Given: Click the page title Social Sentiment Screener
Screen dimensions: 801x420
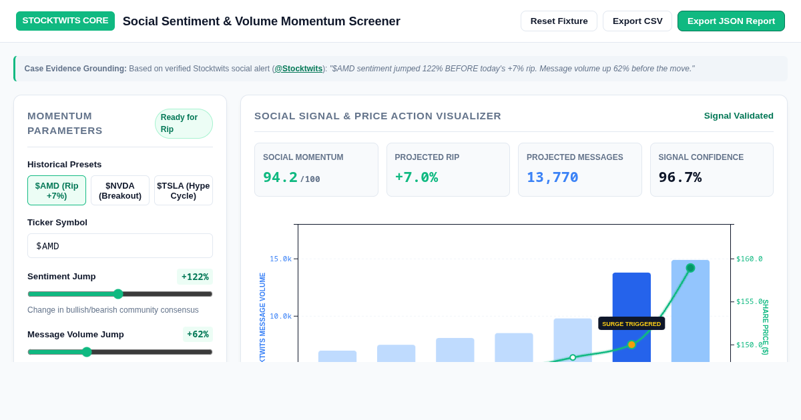Looking at the screenshot, I should 262,21.
